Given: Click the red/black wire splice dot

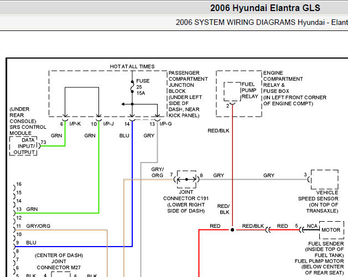Looking at the screenshot, I should click(232, 230).
